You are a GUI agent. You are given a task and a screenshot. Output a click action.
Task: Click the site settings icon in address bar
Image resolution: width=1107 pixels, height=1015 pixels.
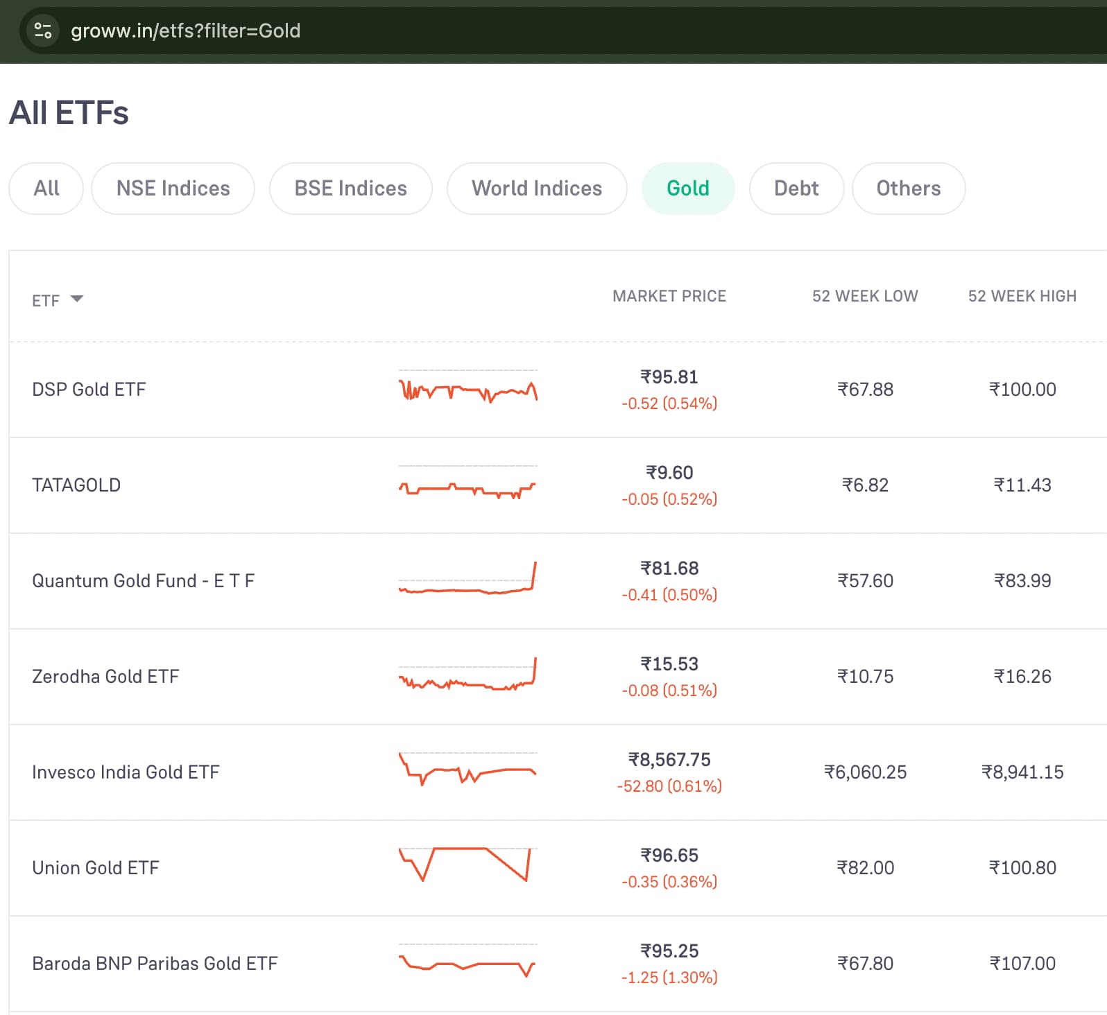click(43, 31)
